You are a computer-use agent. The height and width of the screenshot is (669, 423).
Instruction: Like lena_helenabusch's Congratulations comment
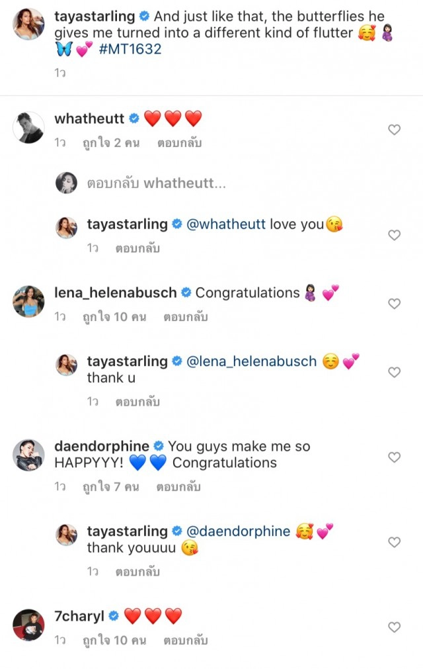coord(394,304)
